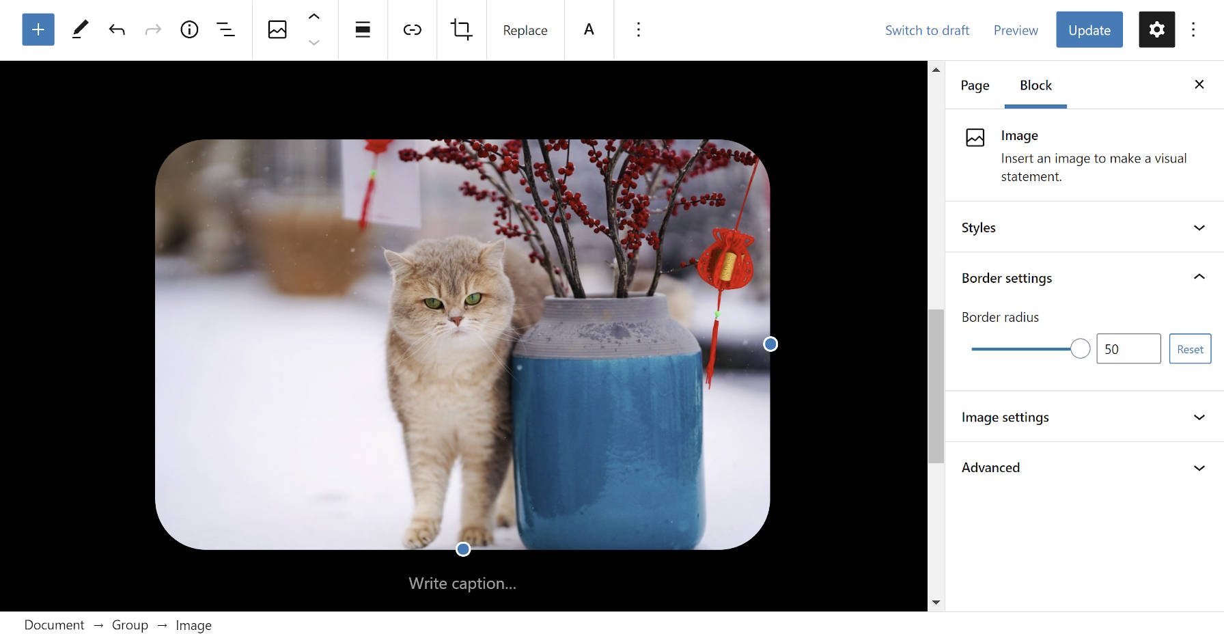Open the block options kebab menu
1224x634 pixels.
coord(637,29)
